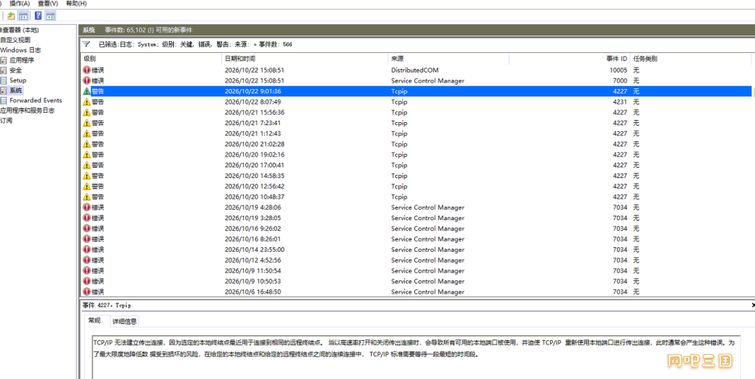
Task: Click error icon of 2026/10/14 23:55:00 event
Action: (87, 249)
